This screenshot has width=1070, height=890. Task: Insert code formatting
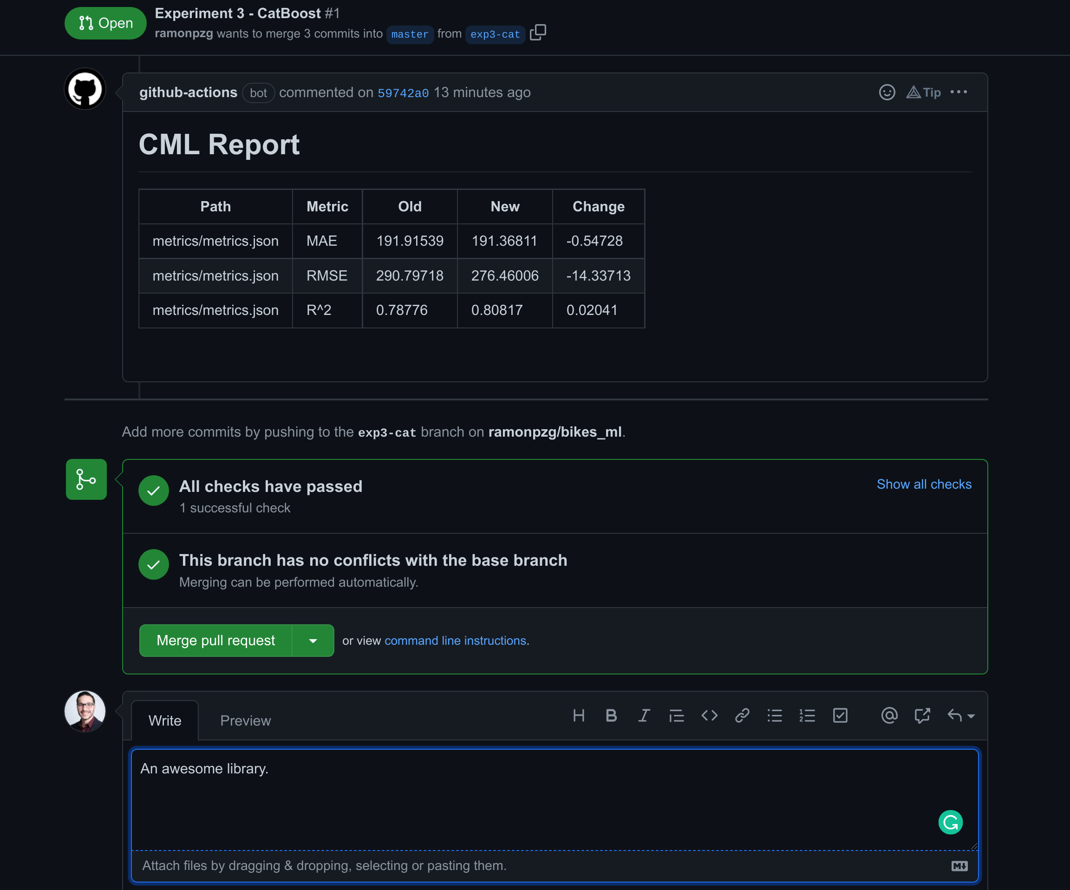pyautogui.click(x=709, y=716)
